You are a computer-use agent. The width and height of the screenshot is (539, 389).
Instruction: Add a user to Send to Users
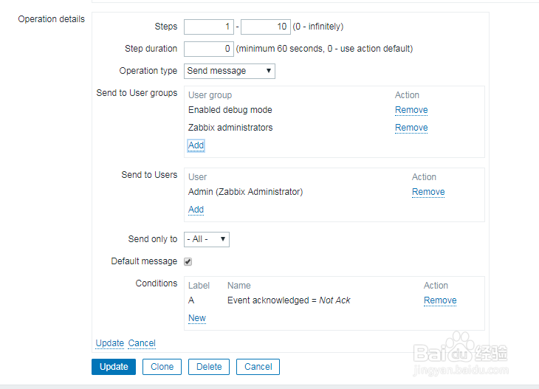[x=196, y=210]
